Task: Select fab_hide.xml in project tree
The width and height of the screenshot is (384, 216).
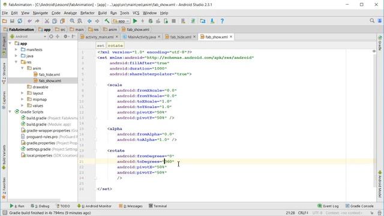Action: 47,74
